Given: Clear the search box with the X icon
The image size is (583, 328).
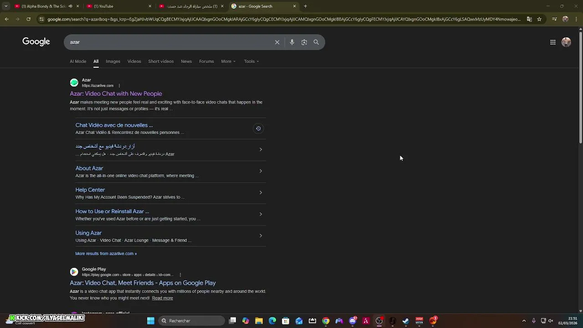Looking at the screenshot, I should point(277,42).
